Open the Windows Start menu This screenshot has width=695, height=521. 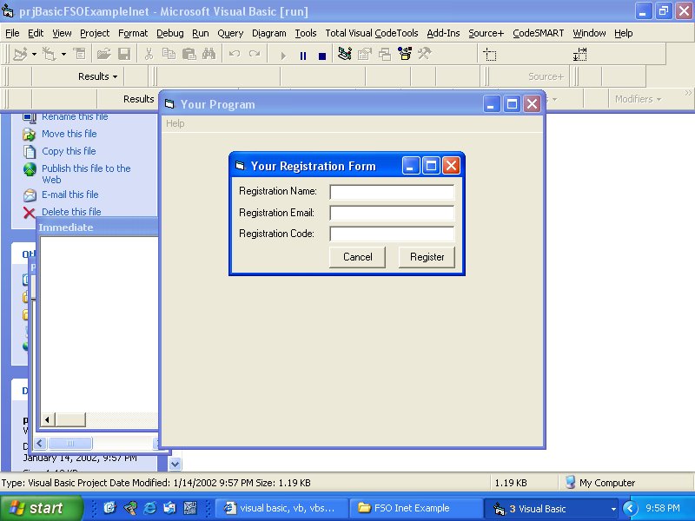click(41, 508)
